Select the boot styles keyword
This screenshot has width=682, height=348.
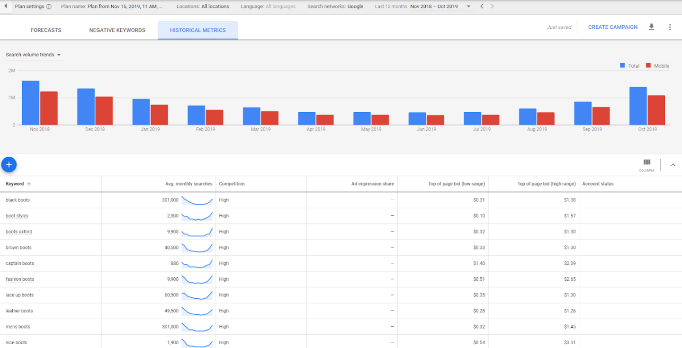tap(17, 216)
